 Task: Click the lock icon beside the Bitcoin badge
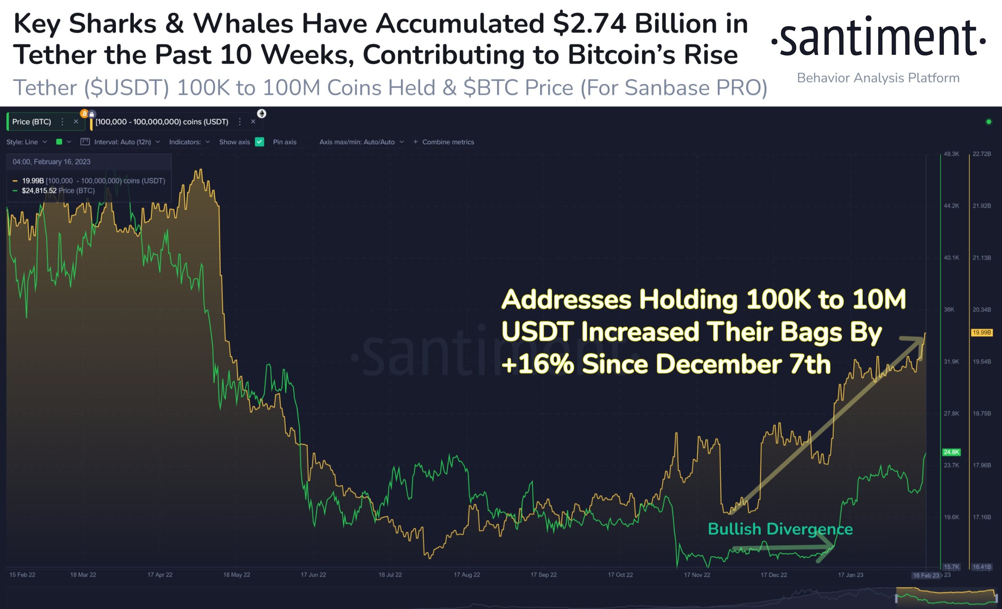[x=92, y=114]
